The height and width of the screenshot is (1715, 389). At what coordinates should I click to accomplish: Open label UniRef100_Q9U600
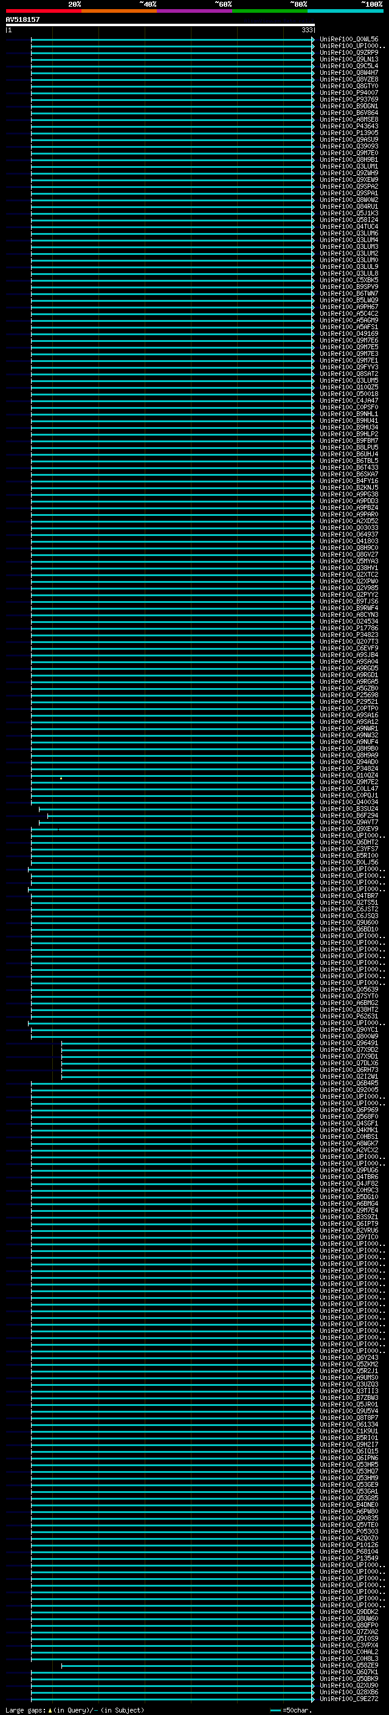[x=349, y=923]
